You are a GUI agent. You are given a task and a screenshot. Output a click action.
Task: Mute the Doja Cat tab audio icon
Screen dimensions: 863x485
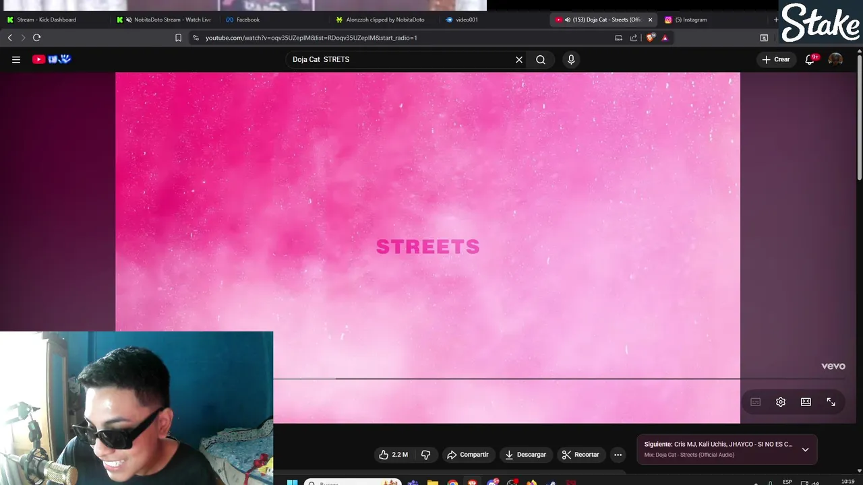[x=567, y=20]
